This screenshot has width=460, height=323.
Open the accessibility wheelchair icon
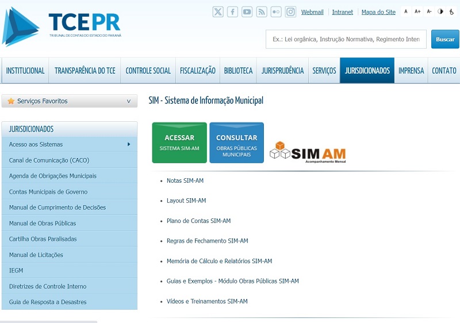click(452, 11)
